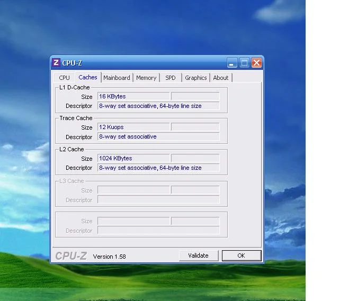Click the L2 Cache group label
This screenshot has width=339, height=301.
pos(72,149)
